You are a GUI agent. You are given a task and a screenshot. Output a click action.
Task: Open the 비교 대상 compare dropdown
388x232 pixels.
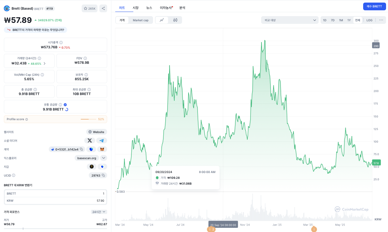point(290,20)
